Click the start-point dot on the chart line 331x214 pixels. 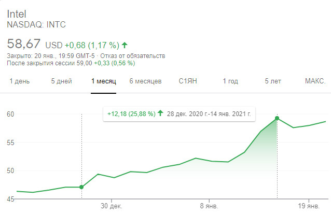(x=81, y=187)
